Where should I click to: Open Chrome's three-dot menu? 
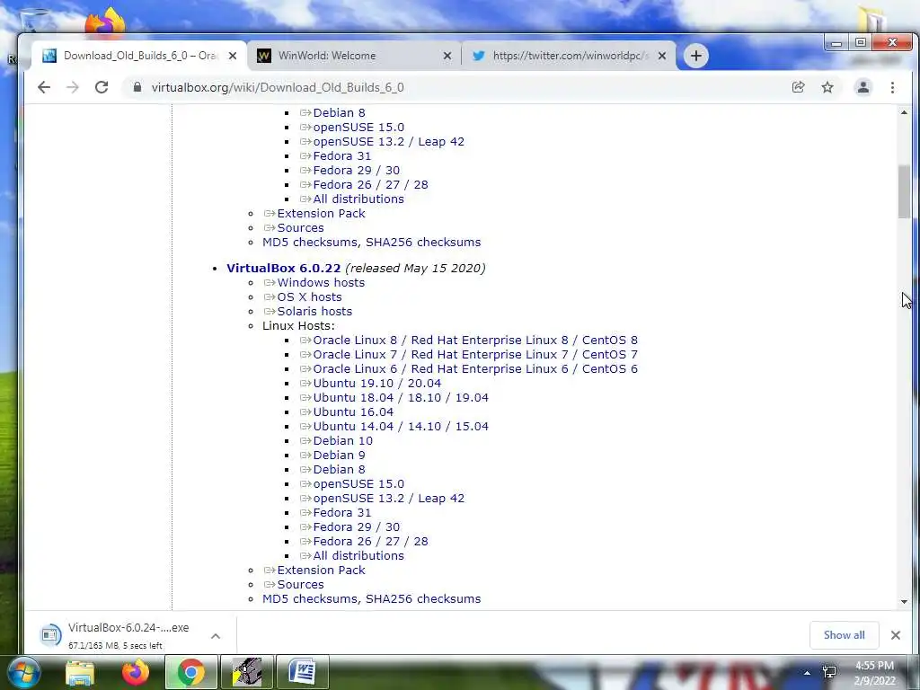tap(892, 87)
